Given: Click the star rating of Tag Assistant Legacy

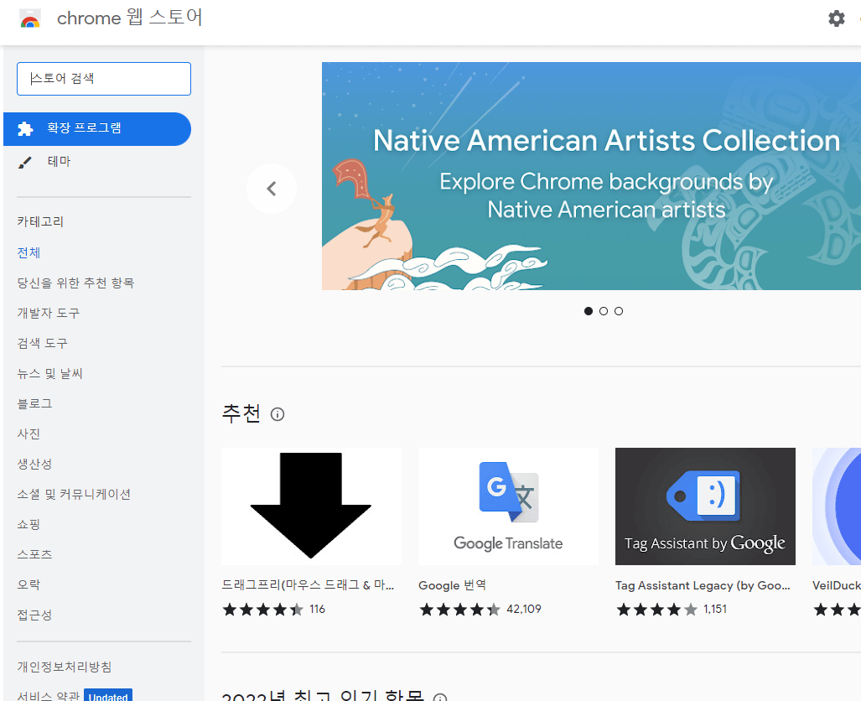Looking at the screenshot, I should pos(656,610).
